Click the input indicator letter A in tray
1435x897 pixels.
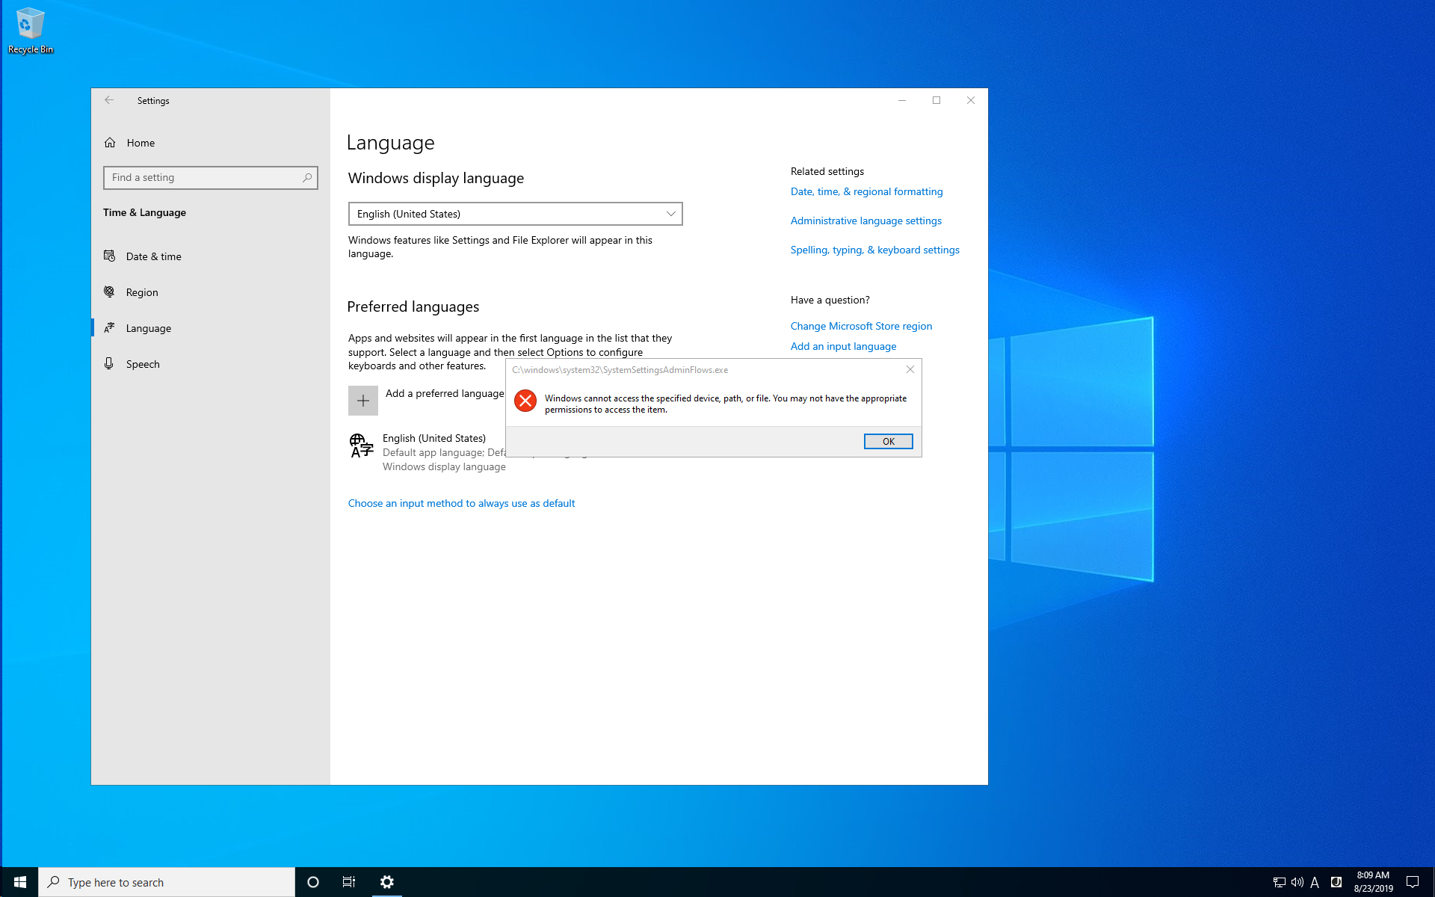pyautogui.click(x=1315, y=882)
